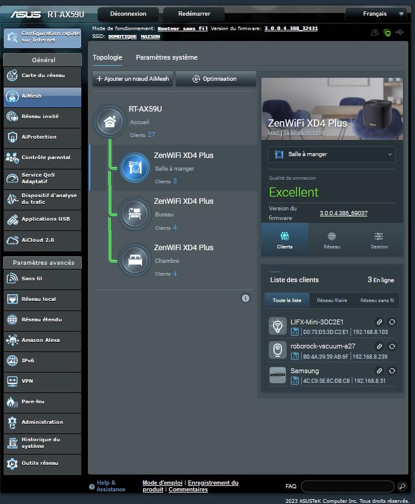This screenshot has height=504, width=415.
Task: Click Ajouter un nœud AiMesh button
Action: [x=133, y=79]
